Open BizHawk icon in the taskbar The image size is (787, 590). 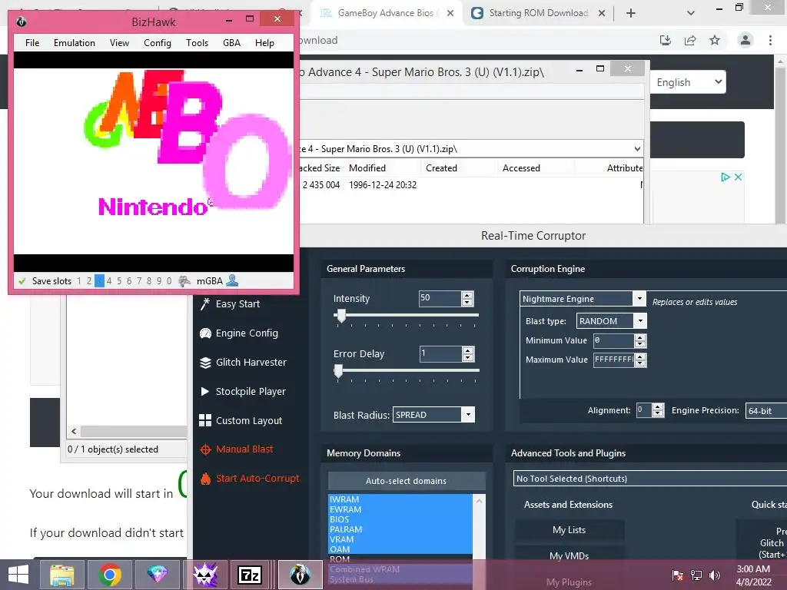(301, 575)
